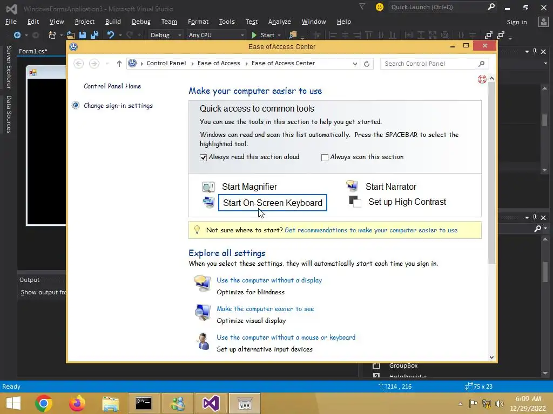
Task: Click the account avatar icon beside Sign in
Action: pyautogui.click(x=543, y=22)
